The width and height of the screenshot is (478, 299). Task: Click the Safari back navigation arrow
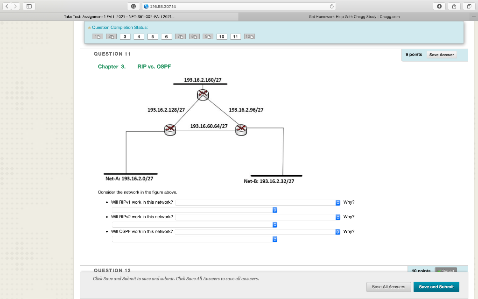(6, 6)
